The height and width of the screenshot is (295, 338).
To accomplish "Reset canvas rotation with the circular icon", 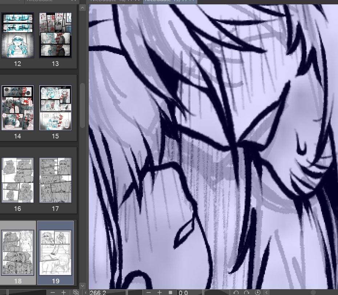I will click(x=257, y=292).
